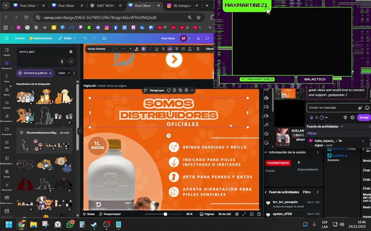Open the Color filter dropdown

(64, 73)
